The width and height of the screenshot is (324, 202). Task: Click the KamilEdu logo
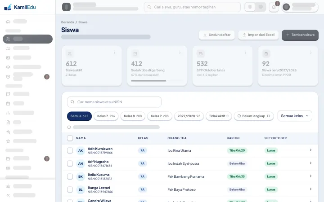(x=20, y=7)
